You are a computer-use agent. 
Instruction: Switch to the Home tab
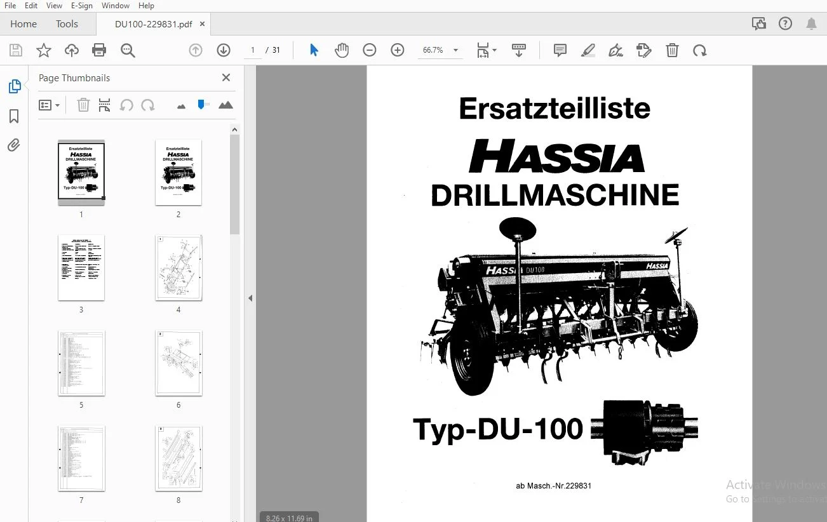tap(24, 24)
